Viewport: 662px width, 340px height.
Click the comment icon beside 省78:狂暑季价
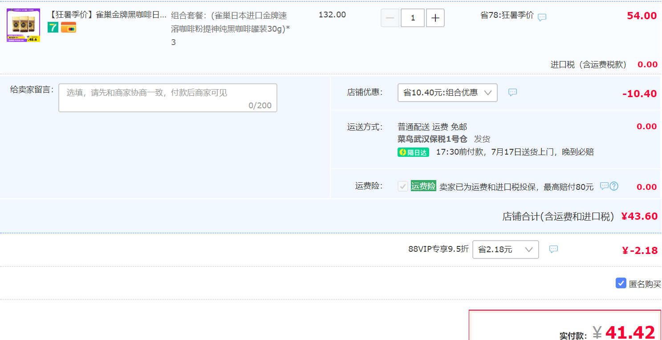tap(542, 17)
